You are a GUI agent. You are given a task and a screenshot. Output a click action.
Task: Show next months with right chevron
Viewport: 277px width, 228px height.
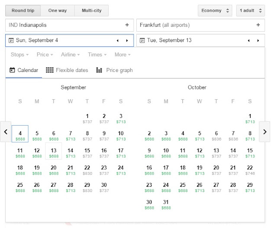pos(265,132)
